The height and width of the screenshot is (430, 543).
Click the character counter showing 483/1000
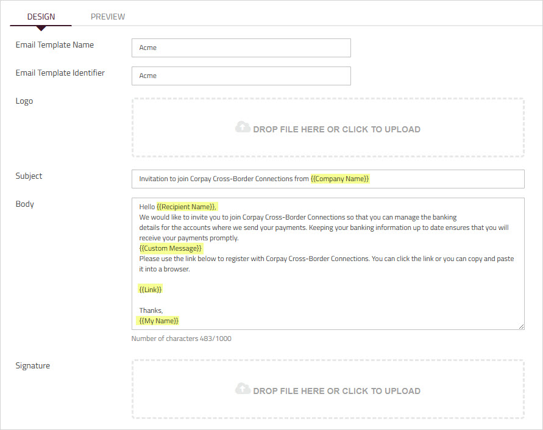point(181,339)
